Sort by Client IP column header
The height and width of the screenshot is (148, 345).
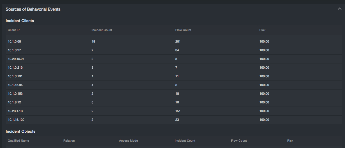tap(14, 30)
